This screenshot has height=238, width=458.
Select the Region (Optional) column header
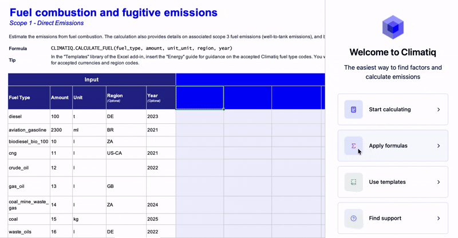pyautogui.click(x=126, y=98)
